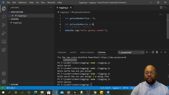Screen dimensions: 169x95
Task: Click Explorer more actions ellipsis
Action: tap(50, 7)
